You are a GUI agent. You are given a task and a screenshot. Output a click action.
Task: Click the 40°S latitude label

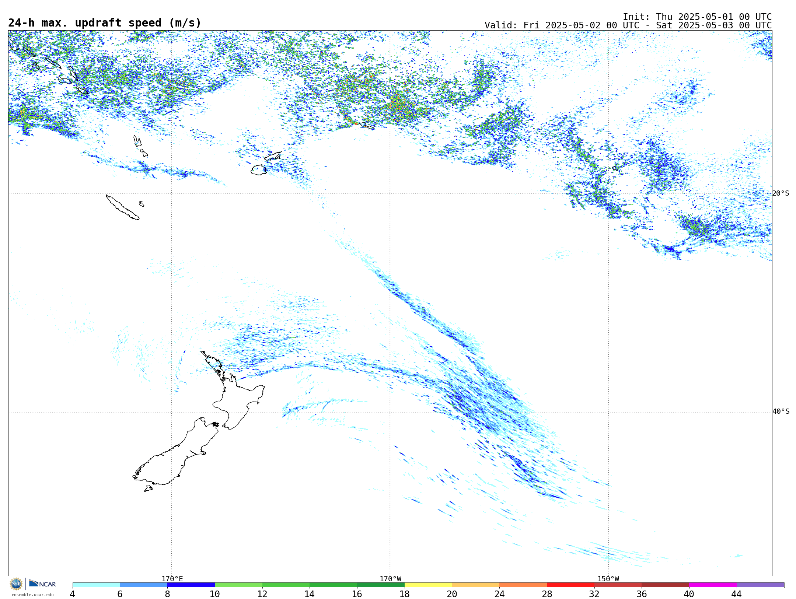781,411
